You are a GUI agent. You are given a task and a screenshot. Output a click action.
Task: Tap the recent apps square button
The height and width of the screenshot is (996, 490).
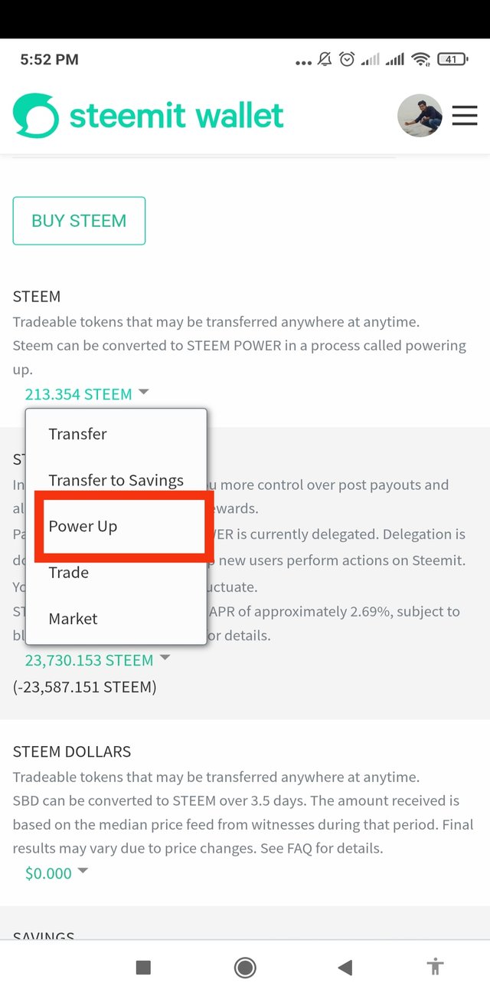coord(143,968)
